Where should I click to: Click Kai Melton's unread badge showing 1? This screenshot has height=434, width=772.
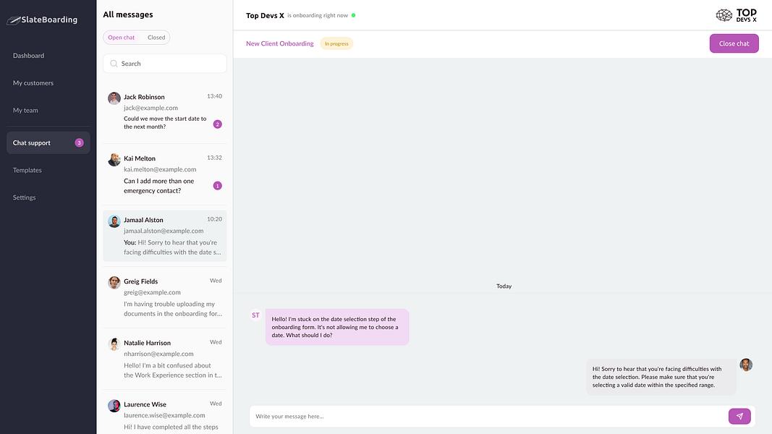[217, 185]
